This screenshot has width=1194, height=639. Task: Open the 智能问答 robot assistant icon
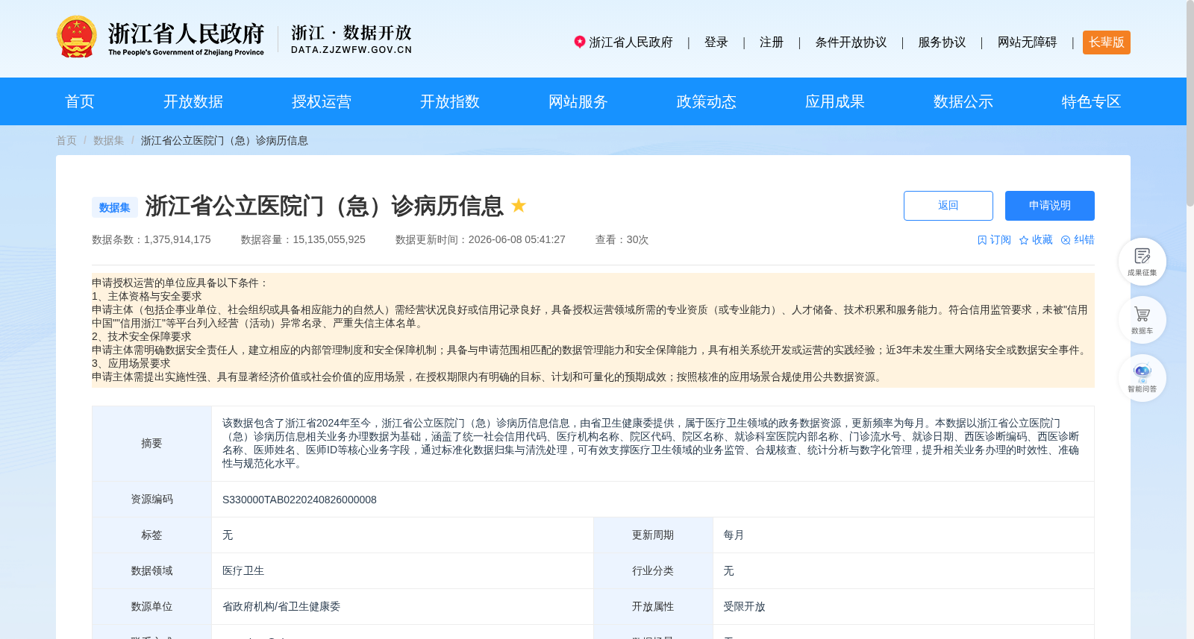tap(1142, 378)
